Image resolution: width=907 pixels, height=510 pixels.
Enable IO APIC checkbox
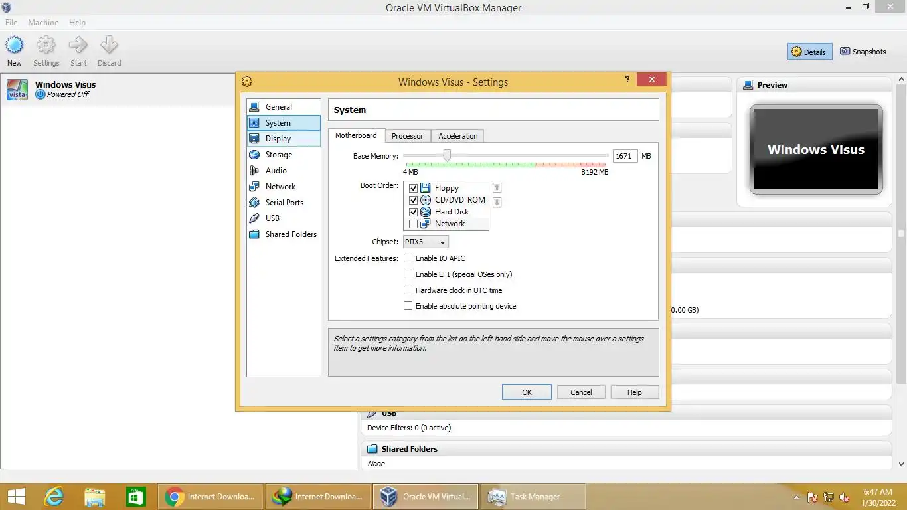tap(408, 258)
